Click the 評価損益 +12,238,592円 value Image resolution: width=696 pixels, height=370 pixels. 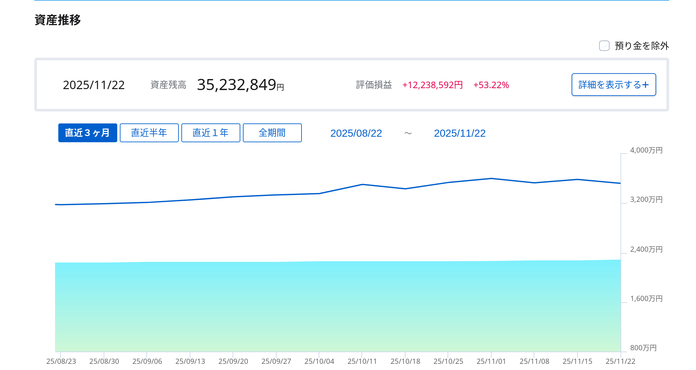(x=432, y=85)
